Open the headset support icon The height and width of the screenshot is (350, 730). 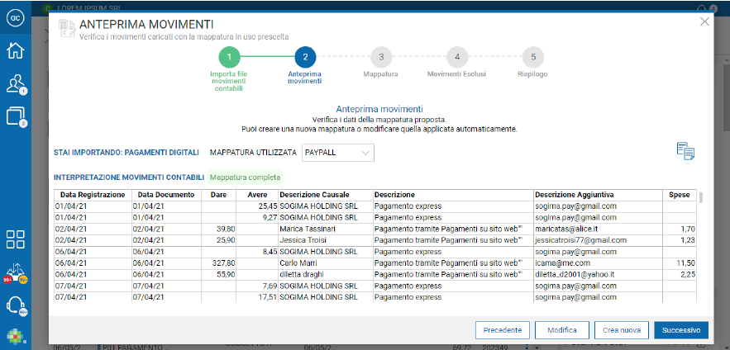click(16, 305)
